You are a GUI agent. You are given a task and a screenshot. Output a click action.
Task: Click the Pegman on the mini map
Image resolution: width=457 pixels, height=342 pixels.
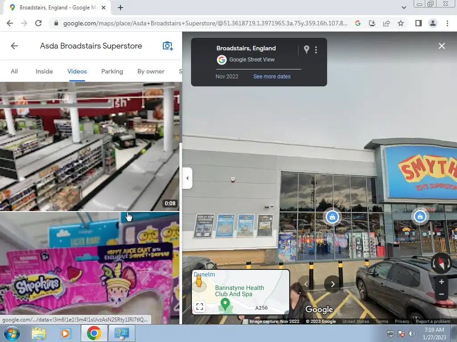pyautogui.click(x=199, y=281)
